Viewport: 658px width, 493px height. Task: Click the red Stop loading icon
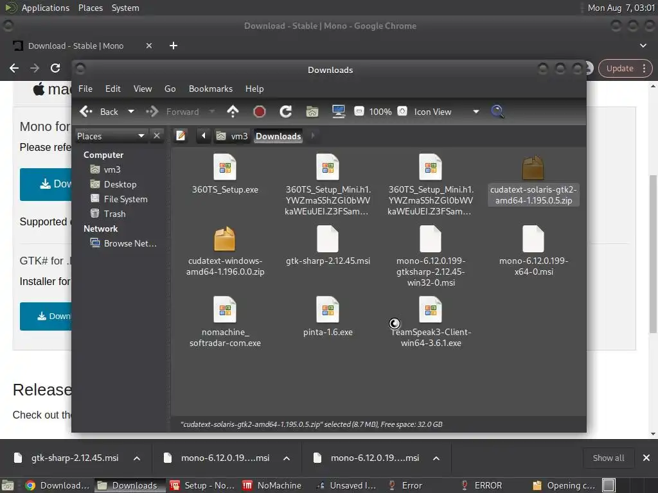tap(260, 112)
